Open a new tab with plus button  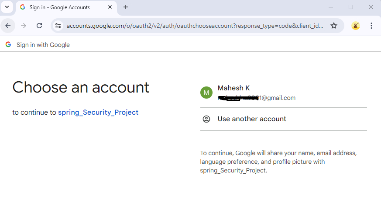click(x=126, y=7)
